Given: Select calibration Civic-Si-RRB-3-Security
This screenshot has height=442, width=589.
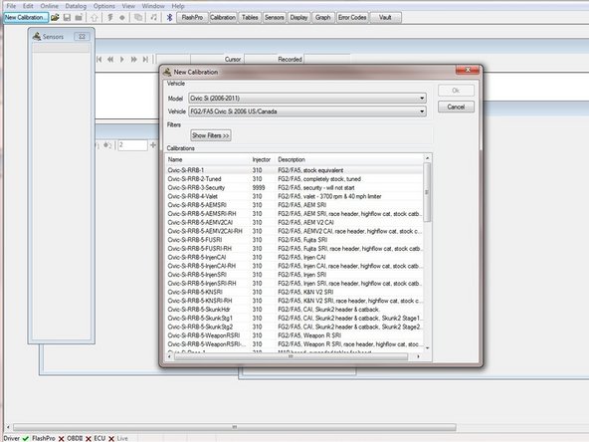Looking at the screenshot, I should 294,187.
